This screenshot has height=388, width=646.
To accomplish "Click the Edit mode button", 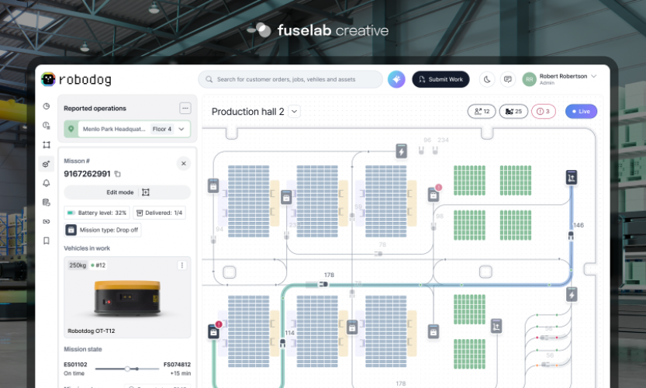I will [127, 192].
